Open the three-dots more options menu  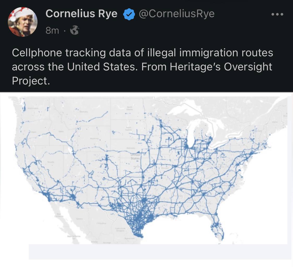point(277,14)
